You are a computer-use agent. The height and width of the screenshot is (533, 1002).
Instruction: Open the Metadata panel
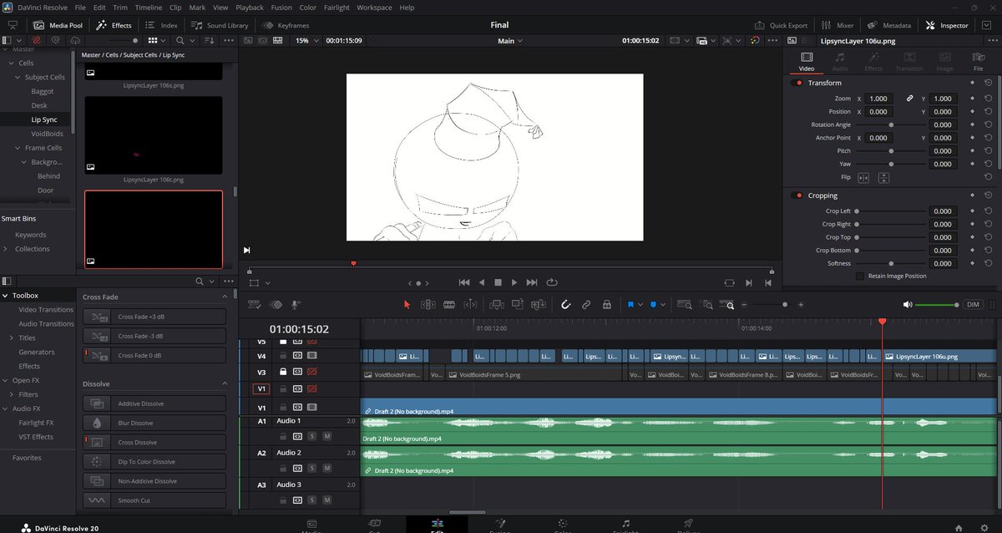coord(888,25)
